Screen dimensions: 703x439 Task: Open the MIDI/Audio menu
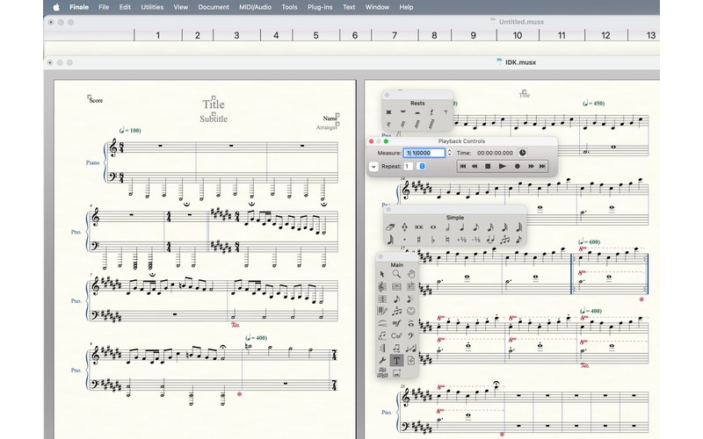(x=255, y=7)
